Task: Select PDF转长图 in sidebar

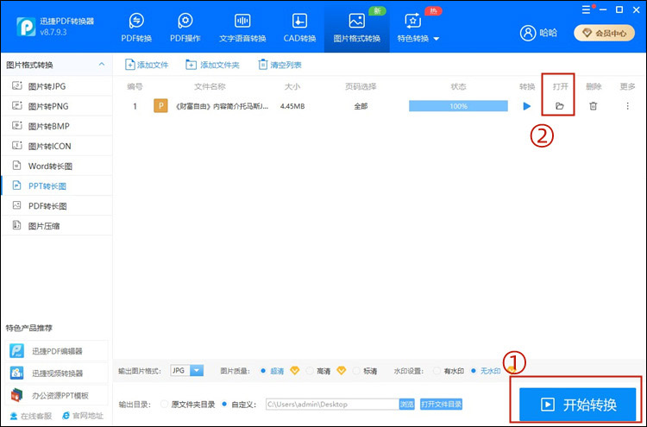Action: (57, 206)
